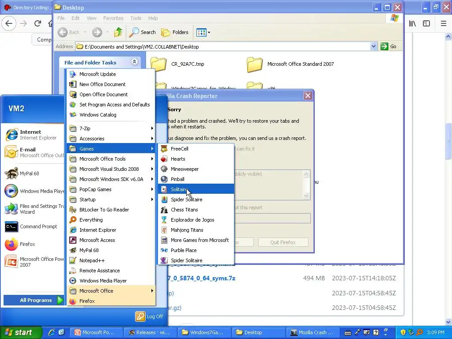
Task: Click the Explorer address path field
Action: (x=223, y=46)
